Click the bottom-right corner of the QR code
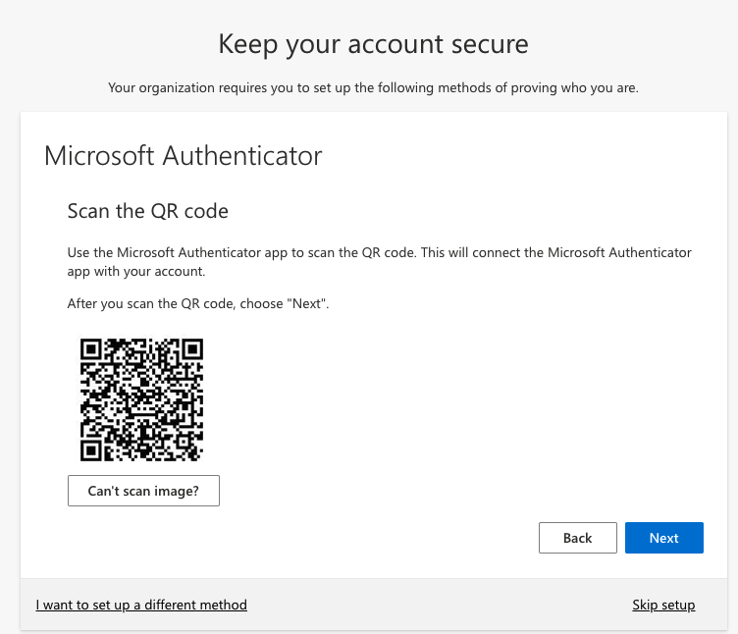The image size is (738, 634). 200,458
